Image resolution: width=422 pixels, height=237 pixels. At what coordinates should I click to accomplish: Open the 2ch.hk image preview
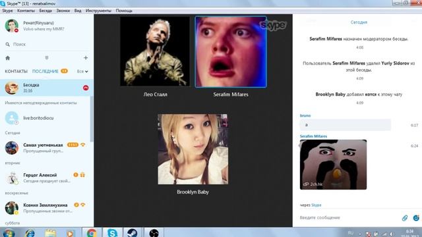pyautogui.click(x=333, y=165)
